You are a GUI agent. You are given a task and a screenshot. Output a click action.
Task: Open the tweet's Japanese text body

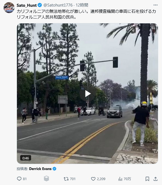point(86,14)
